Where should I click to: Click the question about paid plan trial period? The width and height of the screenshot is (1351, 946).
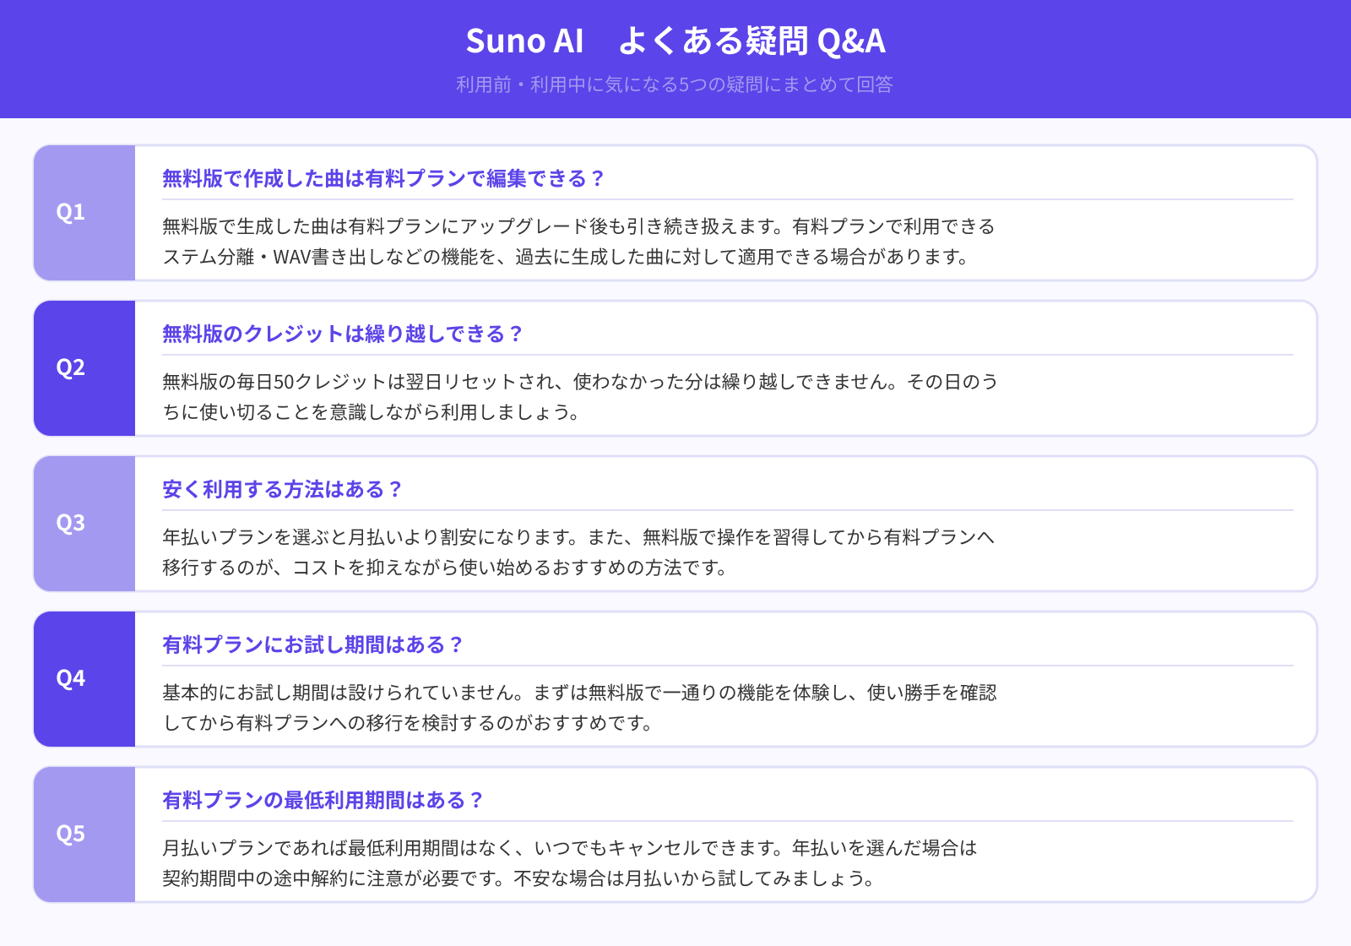pyautogui.click(x=313, y=644)
